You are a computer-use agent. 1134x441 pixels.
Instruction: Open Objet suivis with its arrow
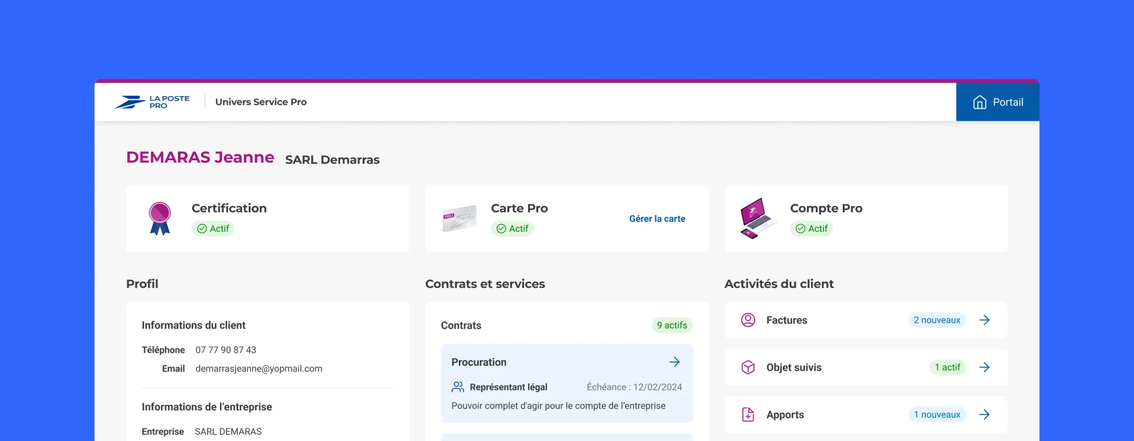pos(984,367)
